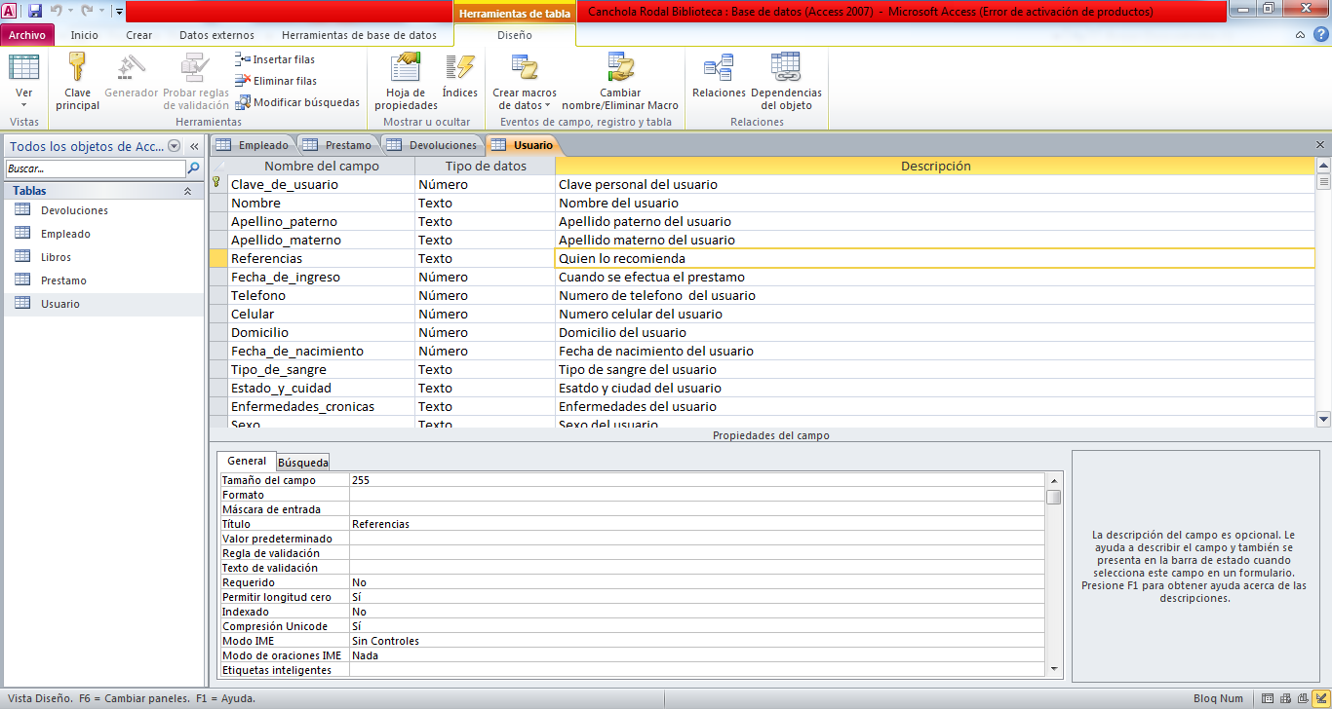Switch to the Crear ribbon tab
This screenshot has width=1332, height=709.
click(139, 35)
